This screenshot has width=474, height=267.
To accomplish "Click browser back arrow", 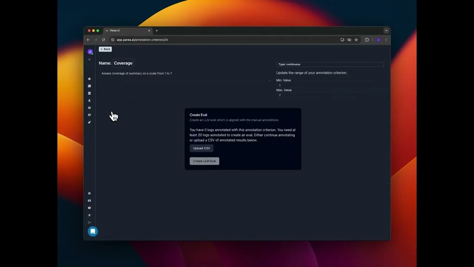I will click(88, 40).
